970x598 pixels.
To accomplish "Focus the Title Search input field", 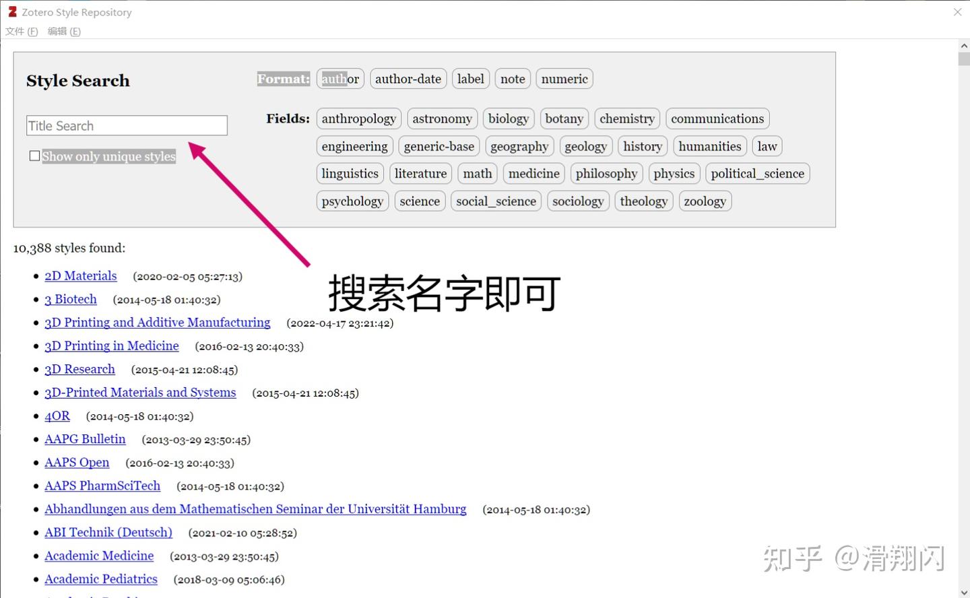I will pyautogui.click(x=127, y=125).
